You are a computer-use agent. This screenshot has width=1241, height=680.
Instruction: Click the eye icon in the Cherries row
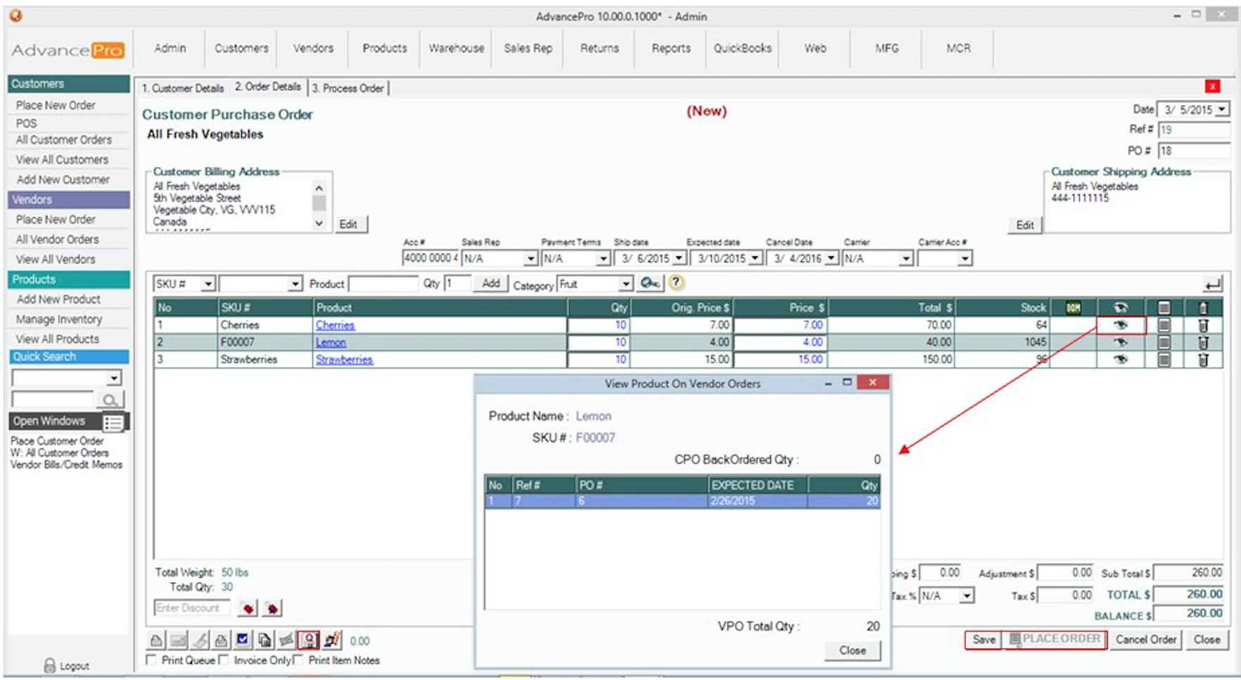coord(1121,325)
